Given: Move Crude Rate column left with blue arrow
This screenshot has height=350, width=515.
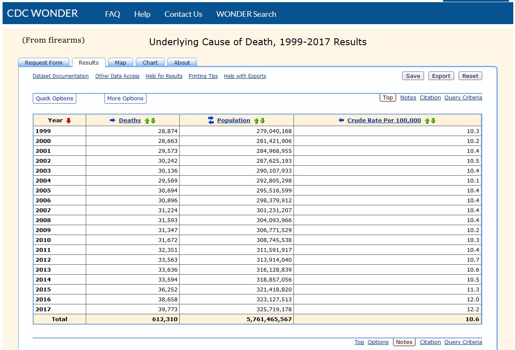Looking at the screenshot, I should pyautogui.click(x=341, y=121).
